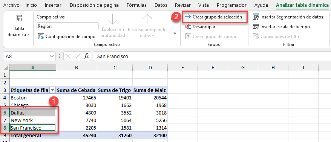The width and height of the screenshot is (331, 142).
Task: Click the Total general cell
Action: point(33,135)
